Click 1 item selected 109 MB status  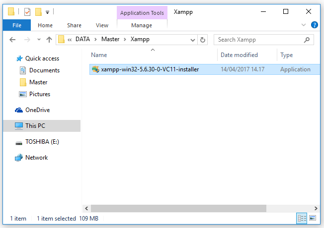pos(68,219)
